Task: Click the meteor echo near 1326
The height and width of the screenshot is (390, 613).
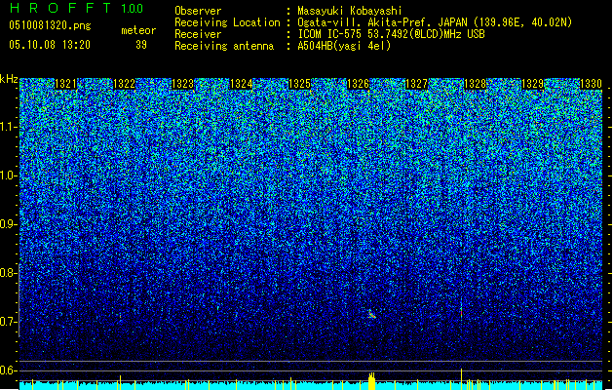Action: pyautogui.click(x=371, y=314)
